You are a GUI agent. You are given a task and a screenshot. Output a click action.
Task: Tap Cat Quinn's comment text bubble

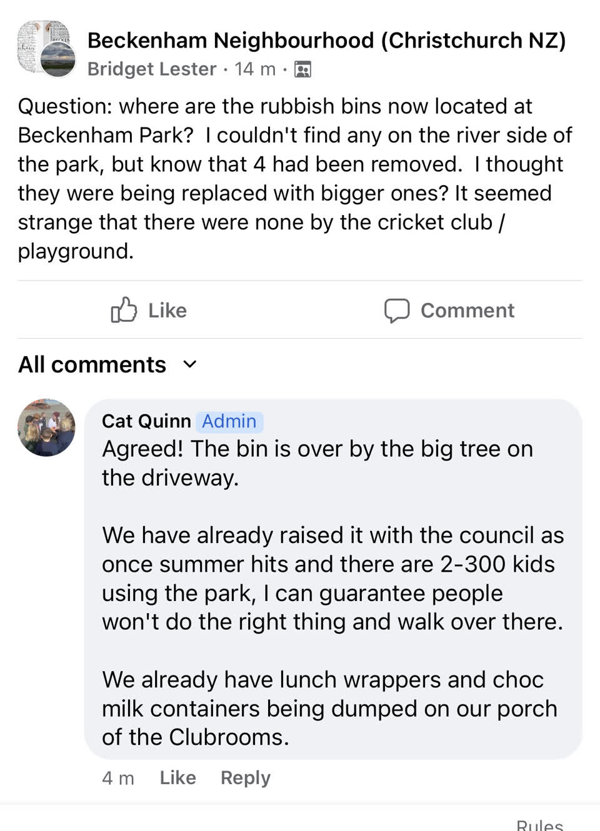(x=333, y=579)
